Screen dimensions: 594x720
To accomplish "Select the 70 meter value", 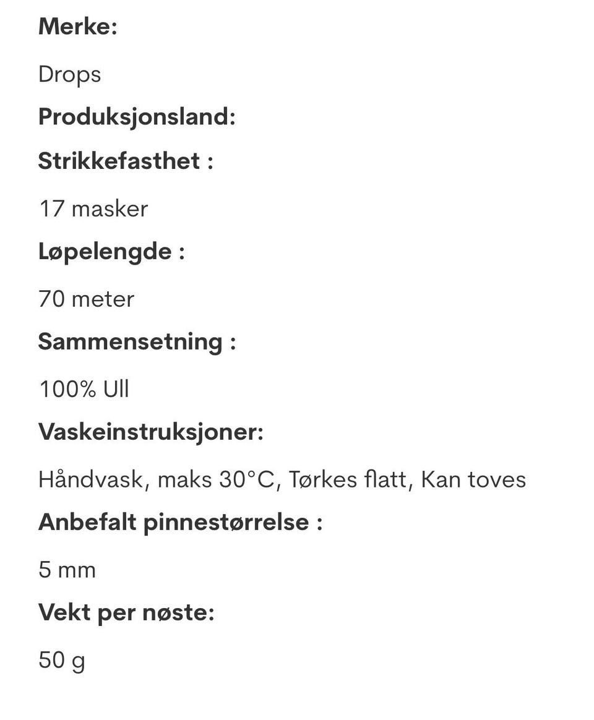I will point(86,299).
